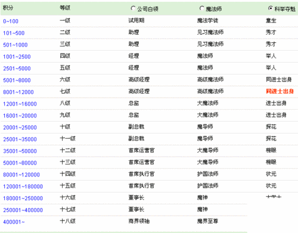298x233 pixels.
Task: Click the 十一级 level cell
Action: pyautogui.click(x=67, y=138)
